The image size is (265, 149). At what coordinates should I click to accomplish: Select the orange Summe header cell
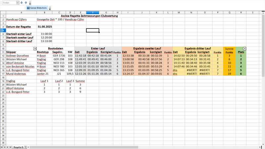tap(229, 49)
